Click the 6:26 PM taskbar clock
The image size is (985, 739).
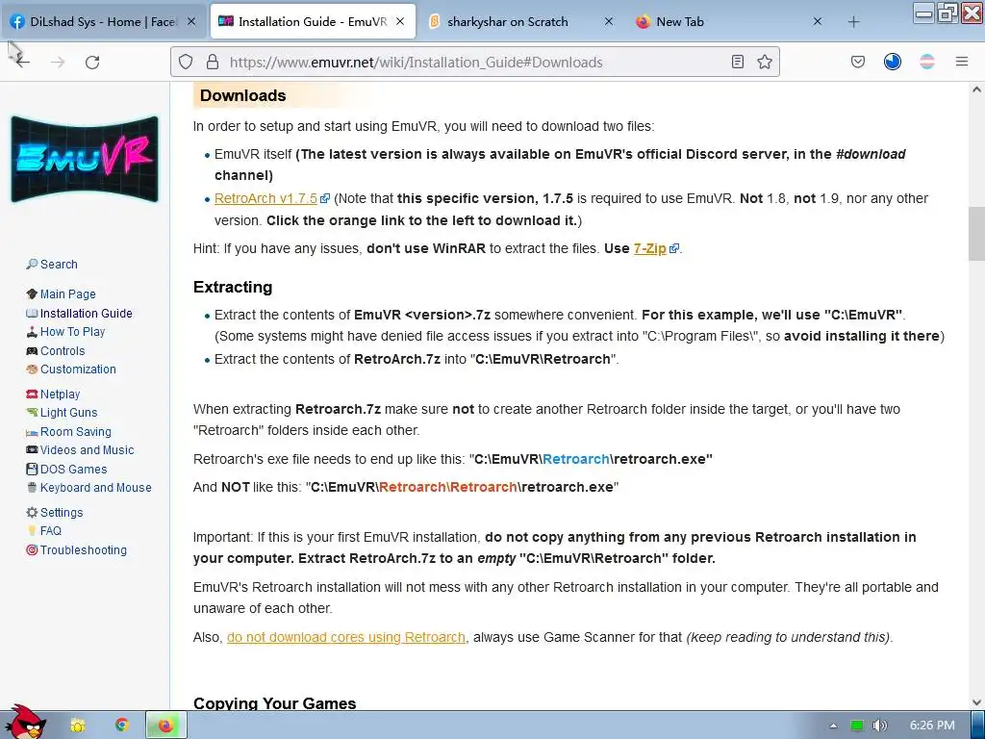tap(932, 726)
